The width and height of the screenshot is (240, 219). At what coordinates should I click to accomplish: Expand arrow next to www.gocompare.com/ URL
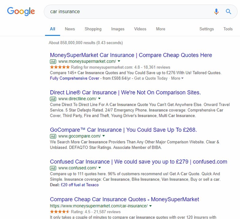(x=104, y=136)
